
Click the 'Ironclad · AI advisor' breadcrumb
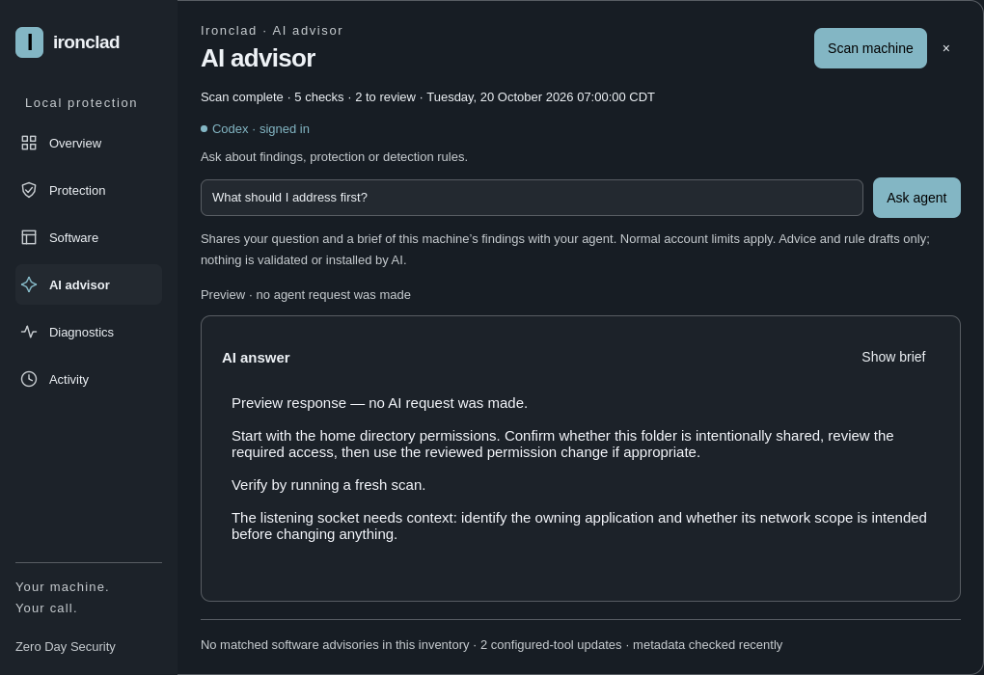coord(272,30)
